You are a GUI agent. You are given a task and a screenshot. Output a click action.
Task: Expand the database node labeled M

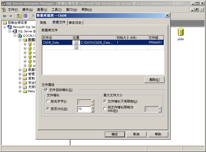[x=25, y=57]
